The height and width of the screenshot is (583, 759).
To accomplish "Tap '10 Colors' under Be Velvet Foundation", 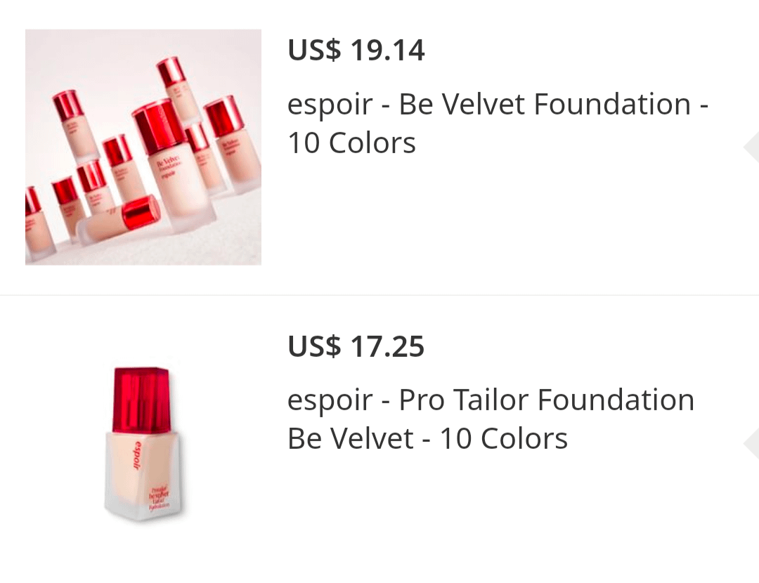I will click(x=352, y=143).
